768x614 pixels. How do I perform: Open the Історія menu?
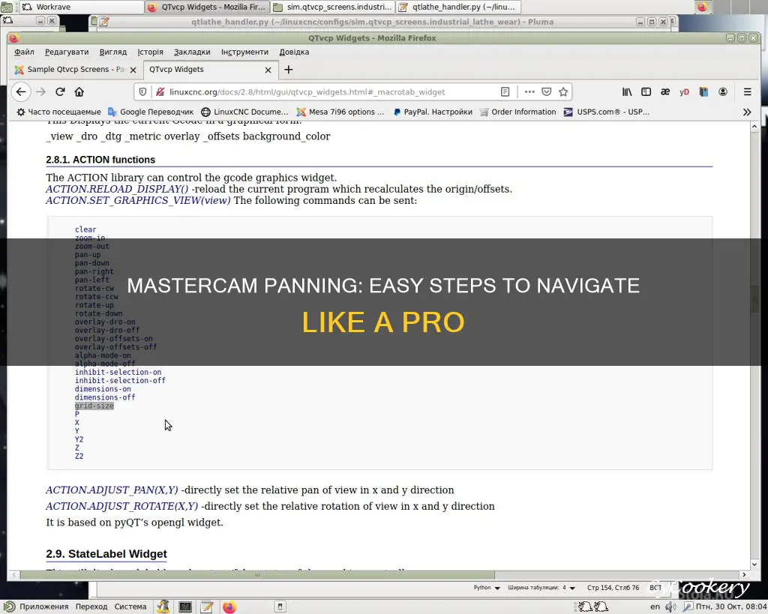pyautogui.click(x=150, y=52)
